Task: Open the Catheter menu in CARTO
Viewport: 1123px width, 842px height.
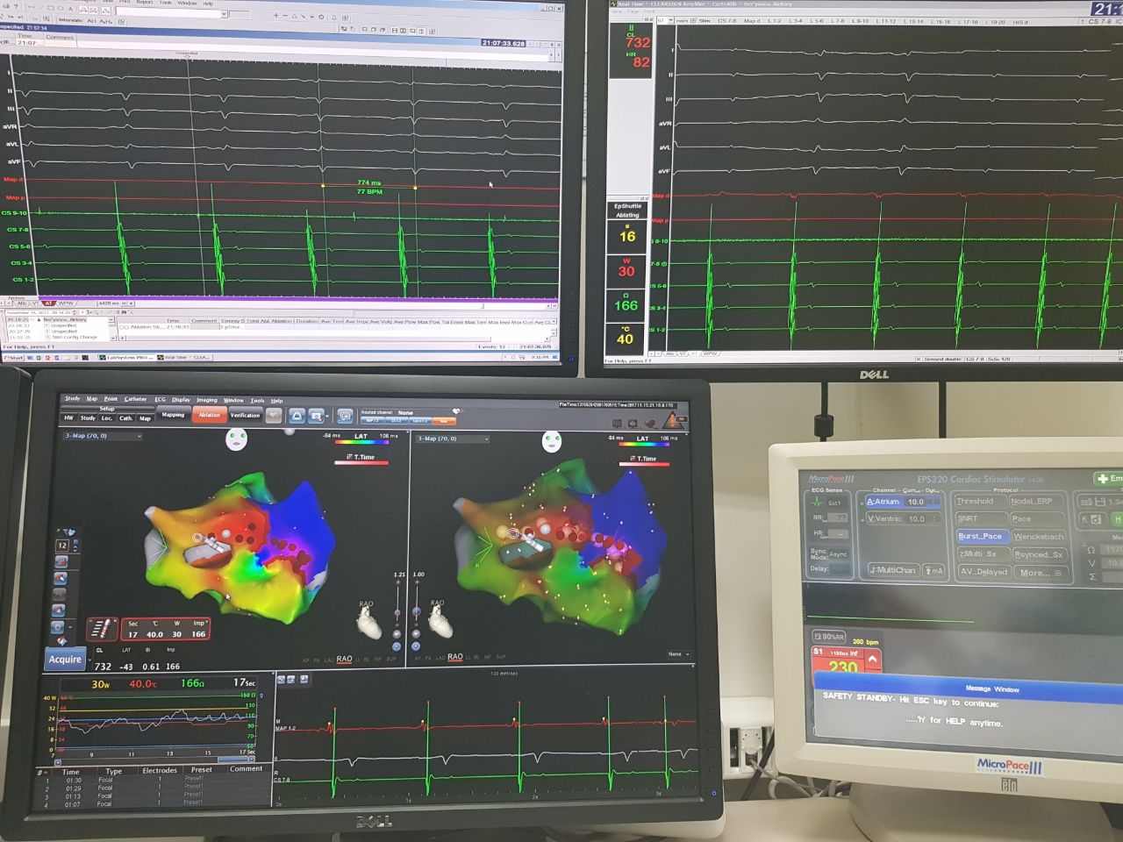Action: (135, 399)
